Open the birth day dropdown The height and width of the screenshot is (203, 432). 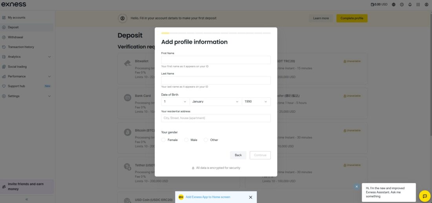pyautogui.click(x=175, y=101)
